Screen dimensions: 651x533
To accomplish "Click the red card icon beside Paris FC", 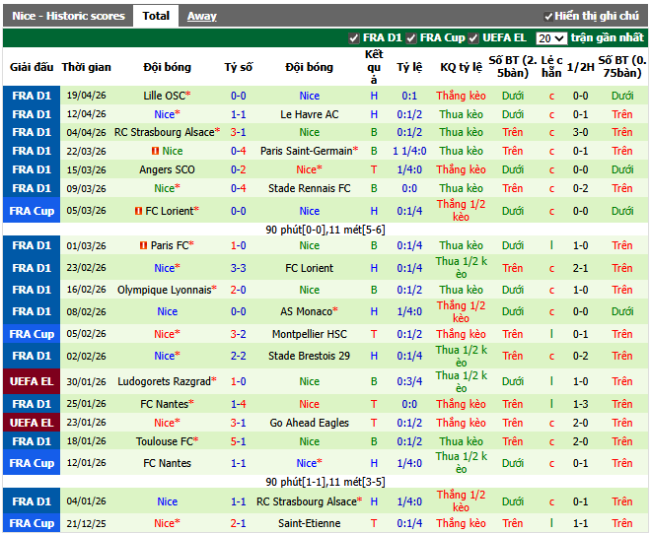I will click(144, 245).
